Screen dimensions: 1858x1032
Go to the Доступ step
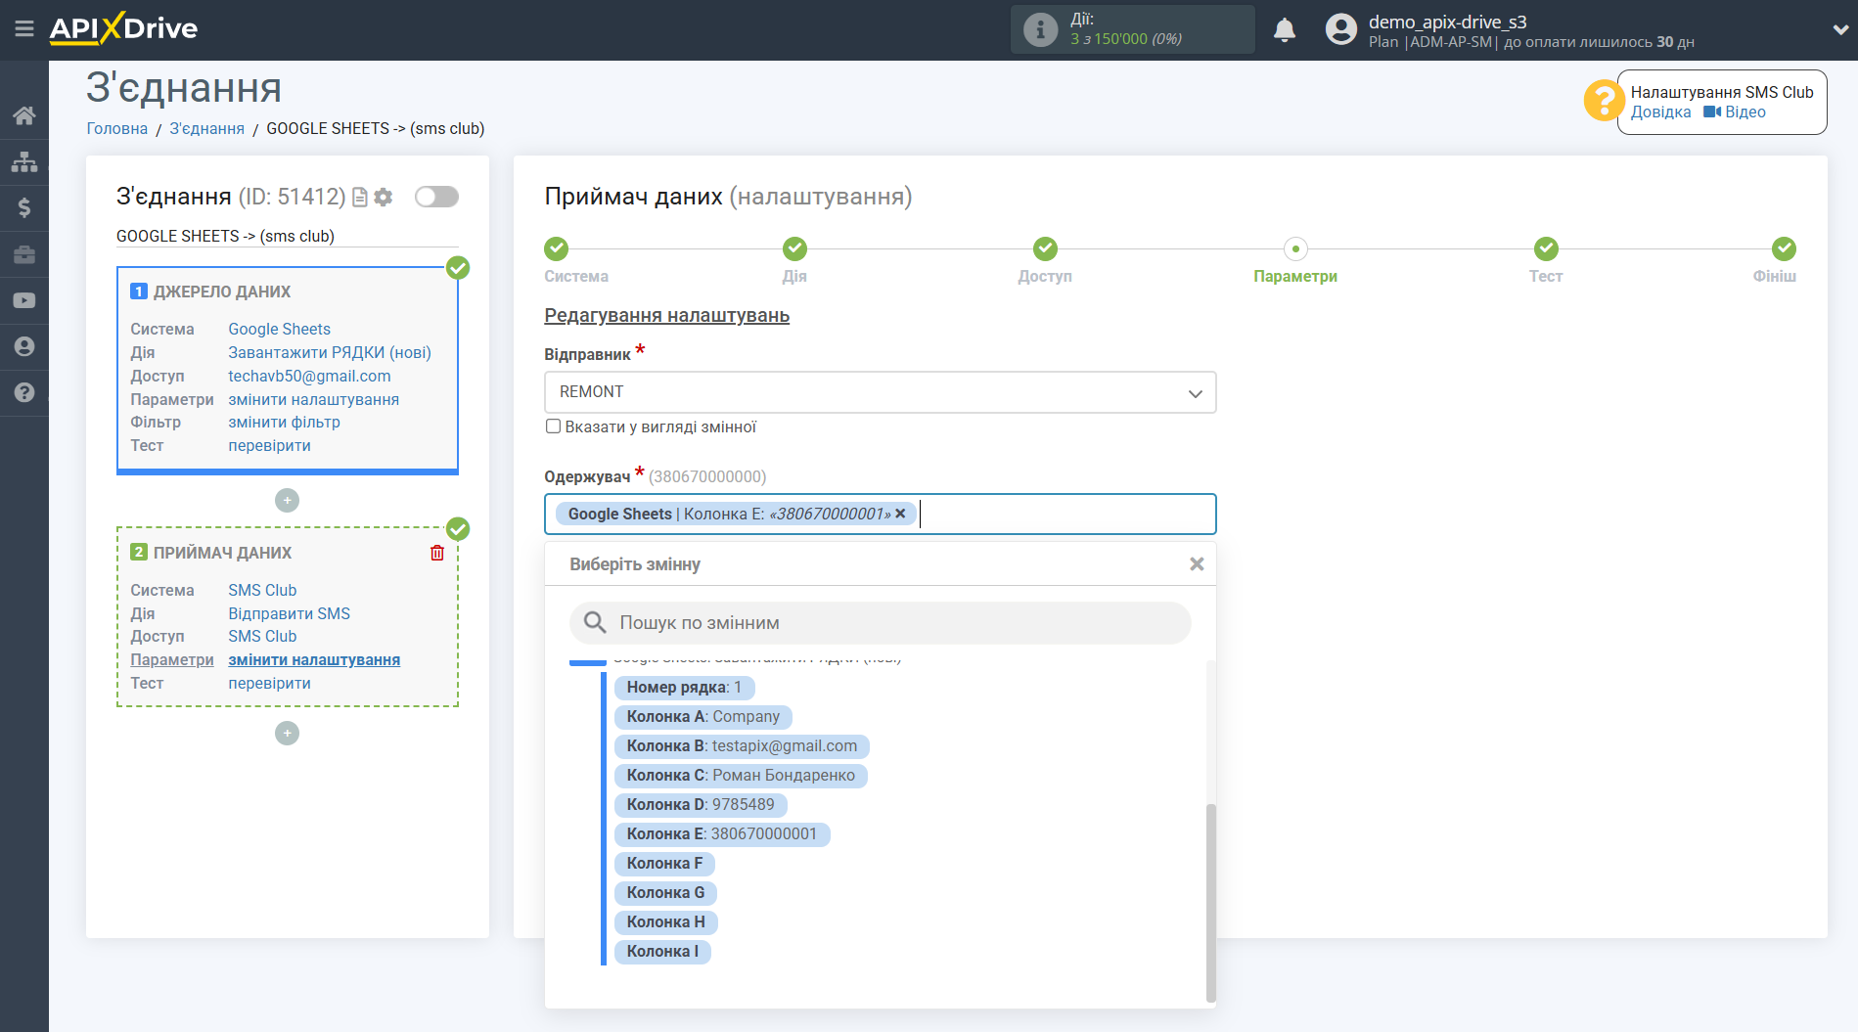(x=1045, y=248)
